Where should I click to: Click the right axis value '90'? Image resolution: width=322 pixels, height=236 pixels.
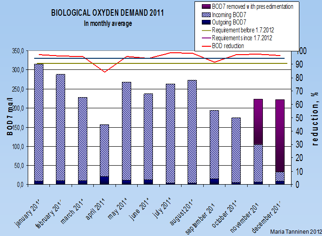coord(299,64)
